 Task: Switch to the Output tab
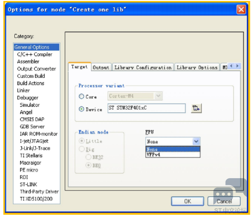click(101, 67)
